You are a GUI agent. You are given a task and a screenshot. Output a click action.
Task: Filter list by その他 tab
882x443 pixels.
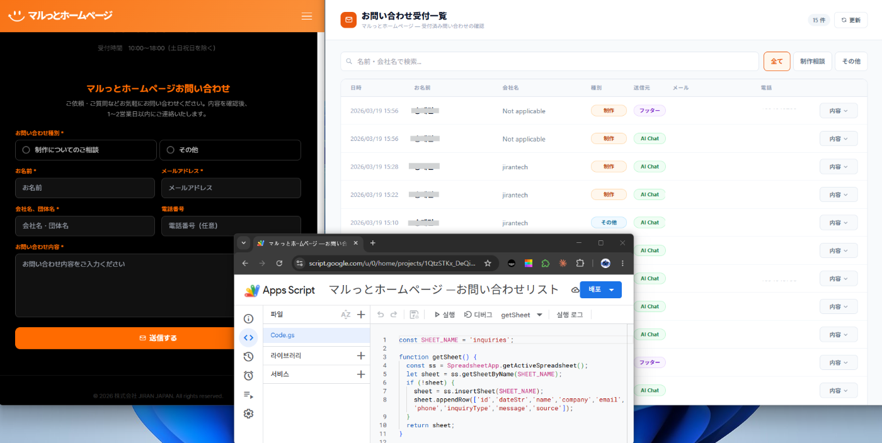[x=851, y=61]
